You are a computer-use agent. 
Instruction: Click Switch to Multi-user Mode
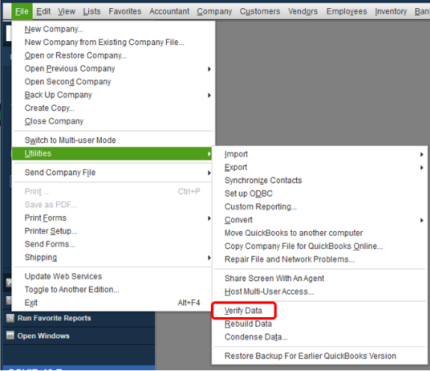point(70,140)
